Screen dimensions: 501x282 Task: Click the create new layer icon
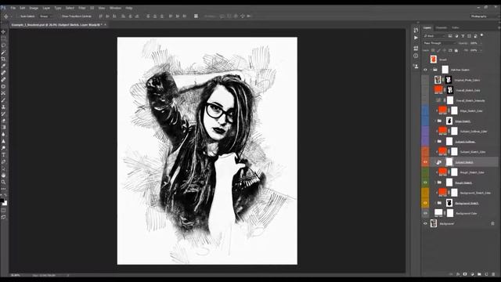pos(486,274)
